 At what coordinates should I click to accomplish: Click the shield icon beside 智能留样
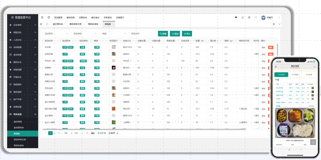coord(10,84)
